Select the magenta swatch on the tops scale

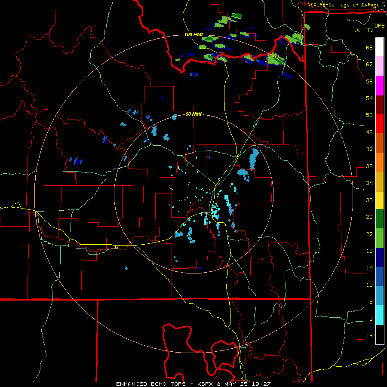(x=380, y=86)
